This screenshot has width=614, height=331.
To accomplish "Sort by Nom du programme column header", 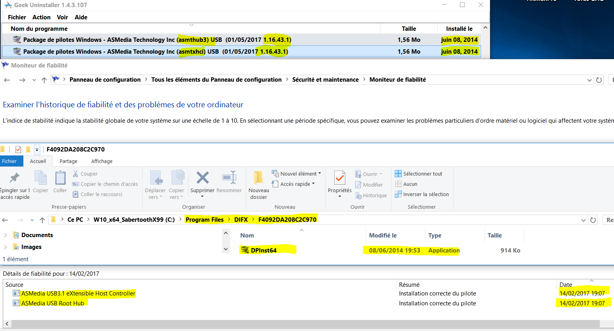I will click(x=39, y=28).
